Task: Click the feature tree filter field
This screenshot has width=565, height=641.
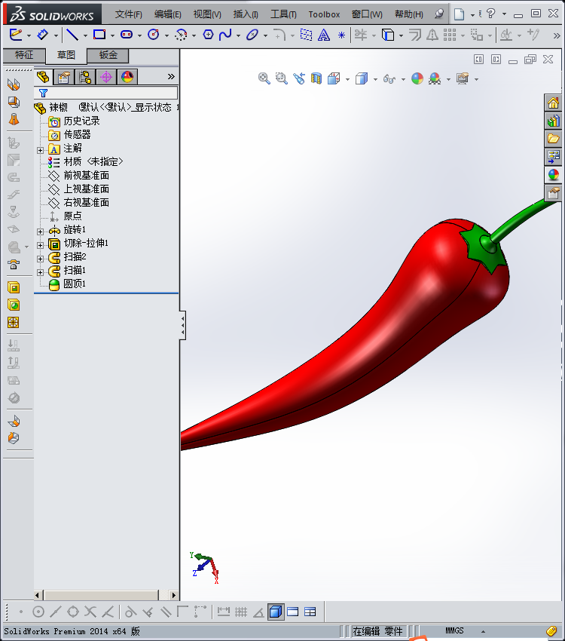Action: 108,93
